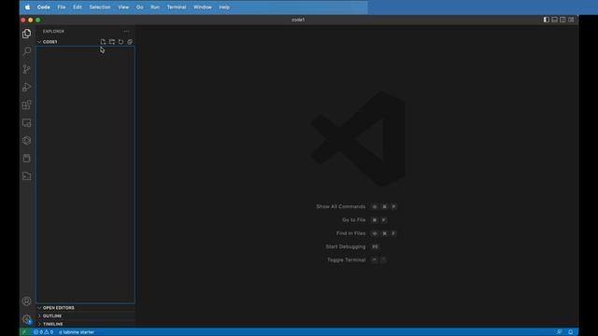Click the tabnine starter status item
Image resolution: width=598 pixels, height=336 pixels.
pos(77,332)
